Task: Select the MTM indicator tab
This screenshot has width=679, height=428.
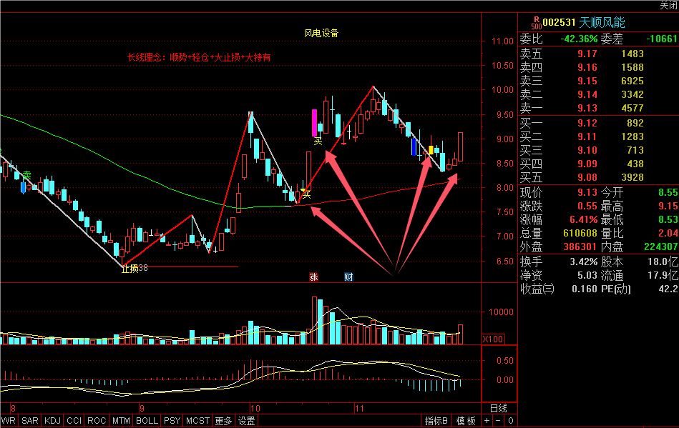Action: pos(122,421)
